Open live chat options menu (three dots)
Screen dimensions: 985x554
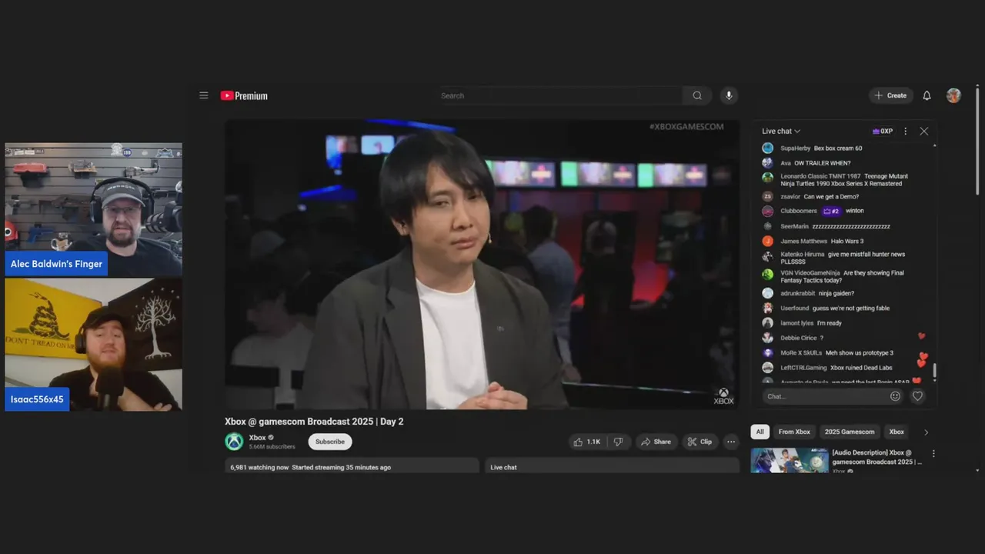(905, 131)
